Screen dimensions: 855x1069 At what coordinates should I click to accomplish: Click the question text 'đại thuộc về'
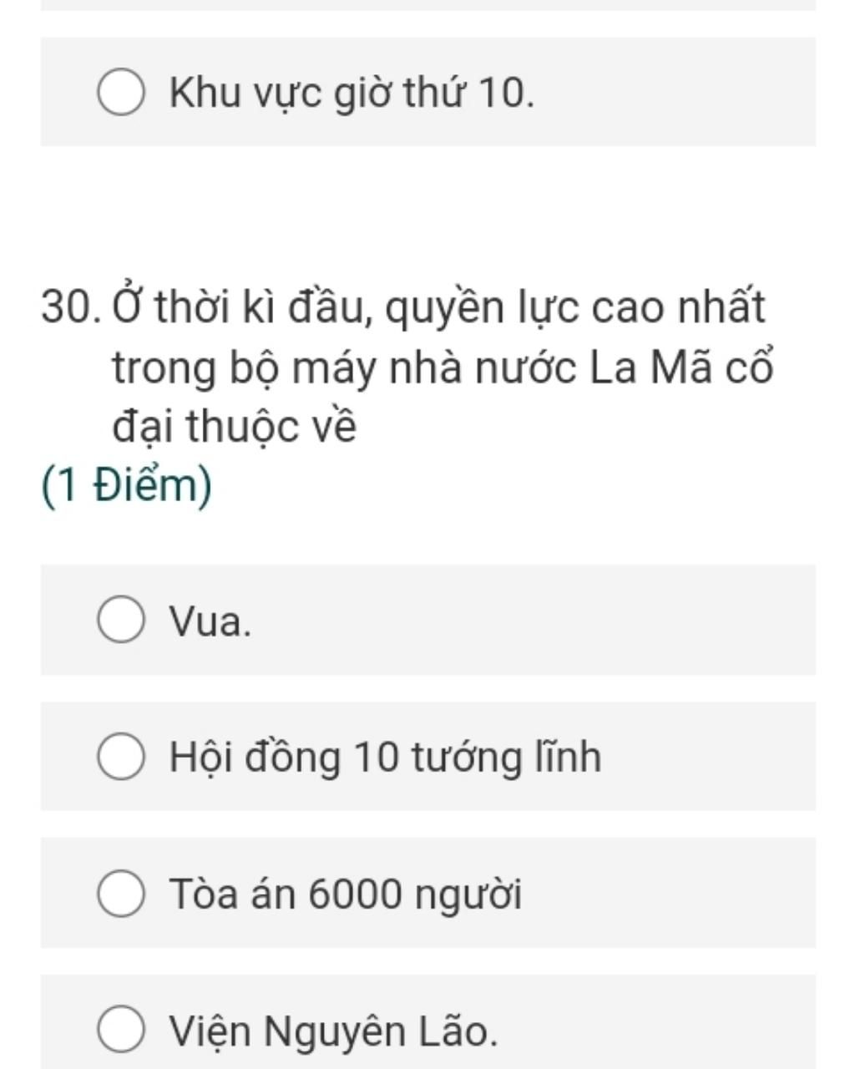[x=235, y=427]
